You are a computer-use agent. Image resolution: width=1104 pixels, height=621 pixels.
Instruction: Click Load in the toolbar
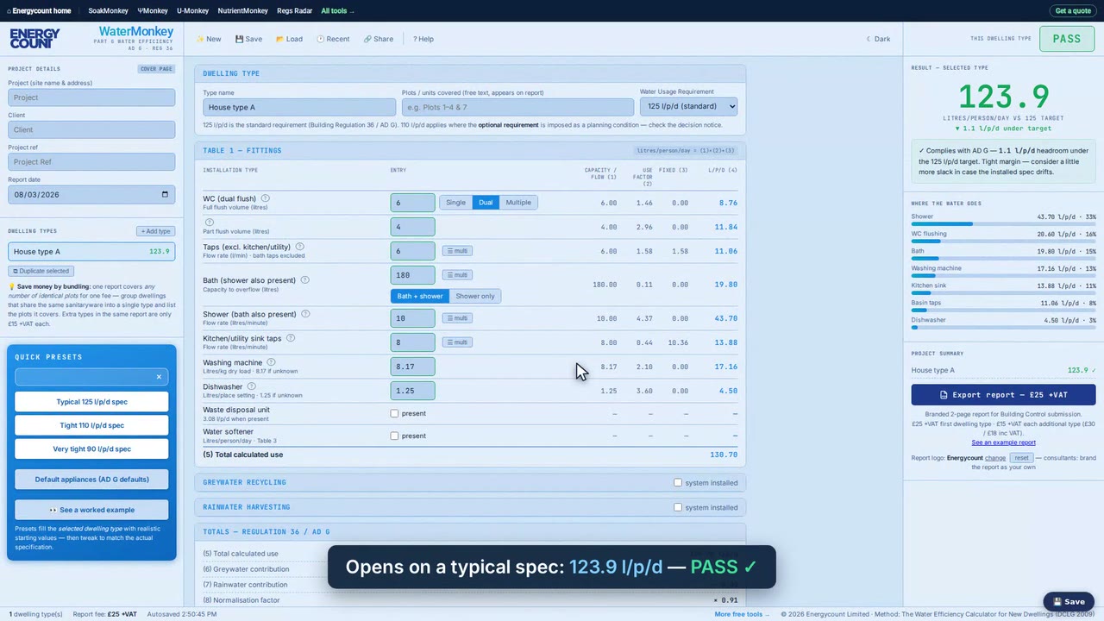(289, 39)
